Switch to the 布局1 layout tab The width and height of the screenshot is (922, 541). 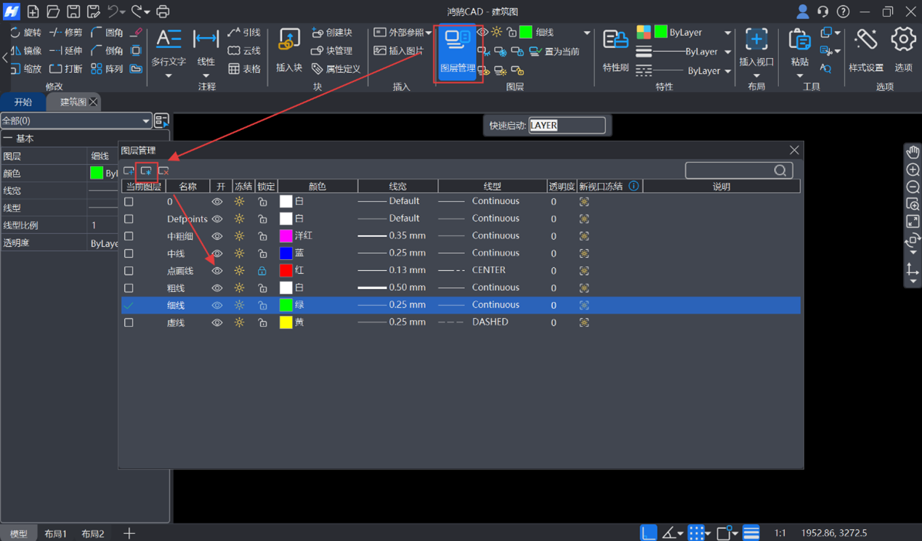55,534
